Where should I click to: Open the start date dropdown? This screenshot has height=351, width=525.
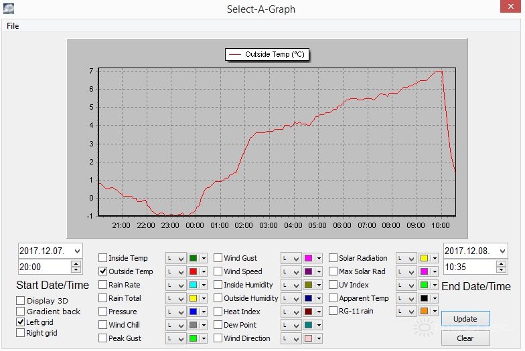click(x=76, y=251)
